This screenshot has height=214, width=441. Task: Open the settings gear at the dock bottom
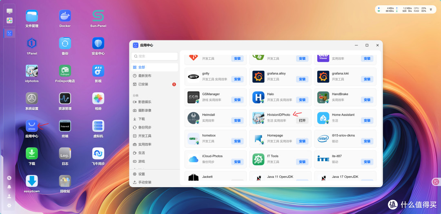tap(9, 205)
